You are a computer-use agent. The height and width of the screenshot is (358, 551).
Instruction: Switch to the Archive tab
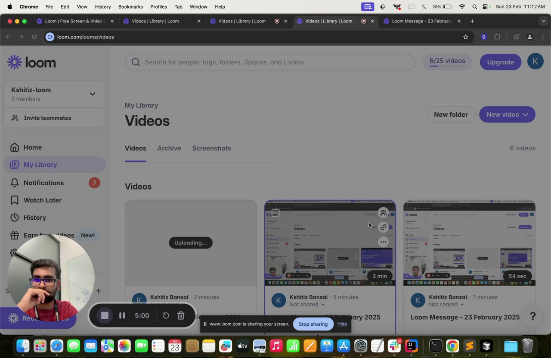[x=169, y=148]
